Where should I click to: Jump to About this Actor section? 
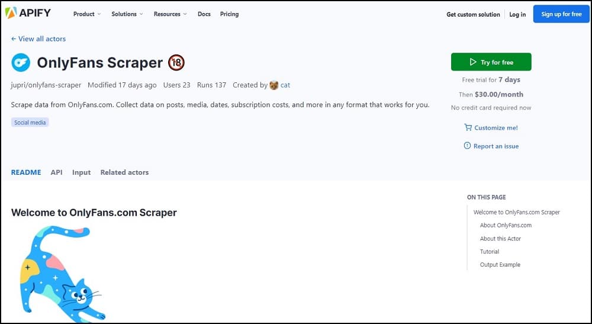click(x=500, y=239)
